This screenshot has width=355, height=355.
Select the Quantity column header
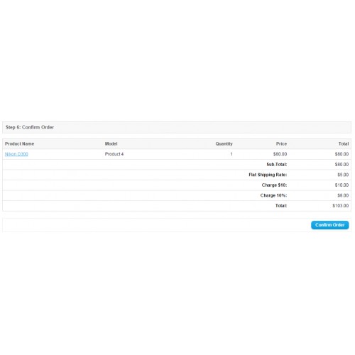[x=224, y=143]
